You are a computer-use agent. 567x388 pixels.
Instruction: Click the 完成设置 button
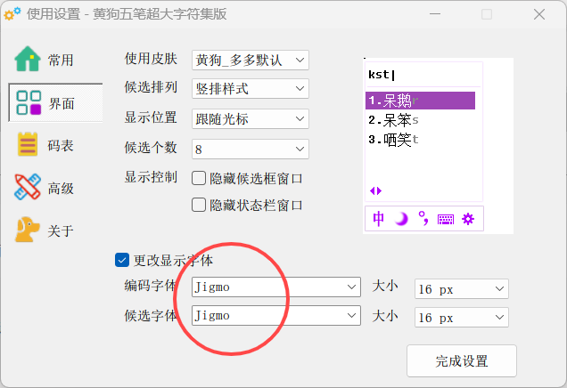[461, 361]
